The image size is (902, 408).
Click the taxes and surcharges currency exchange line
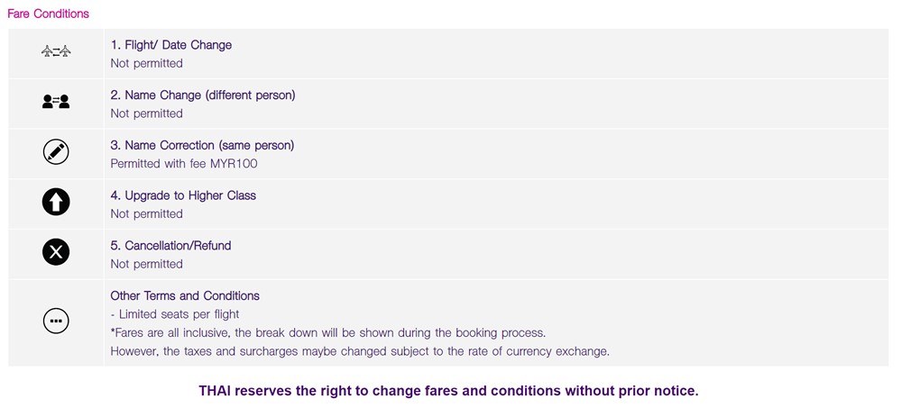[360, 351]
